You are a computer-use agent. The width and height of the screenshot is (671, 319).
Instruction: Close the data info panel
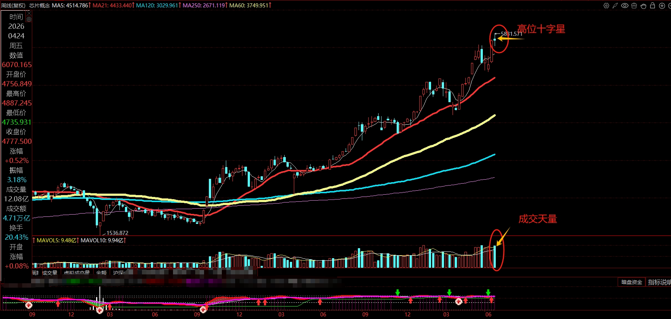[29, 13]
